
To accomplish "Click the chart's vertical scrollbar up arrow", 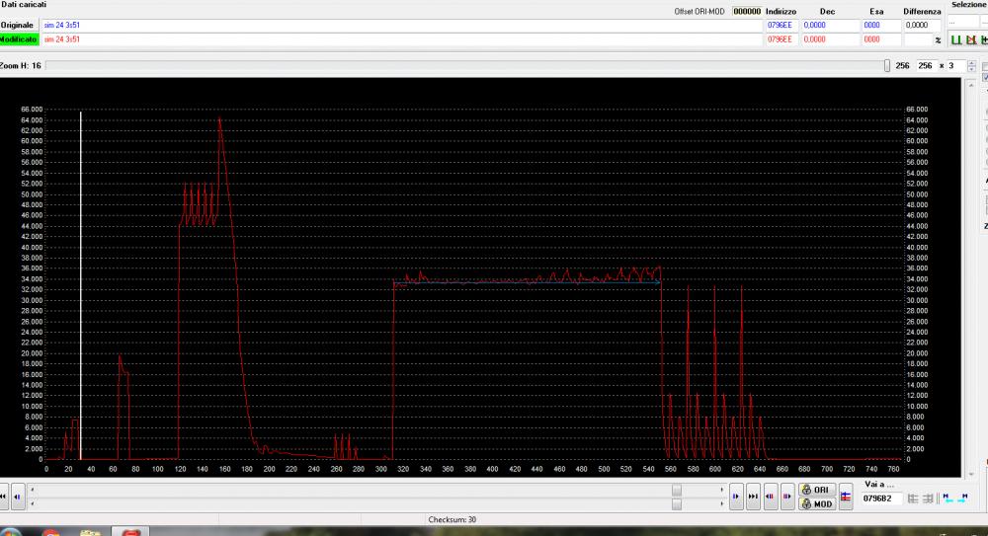I will tap(971, 84).
